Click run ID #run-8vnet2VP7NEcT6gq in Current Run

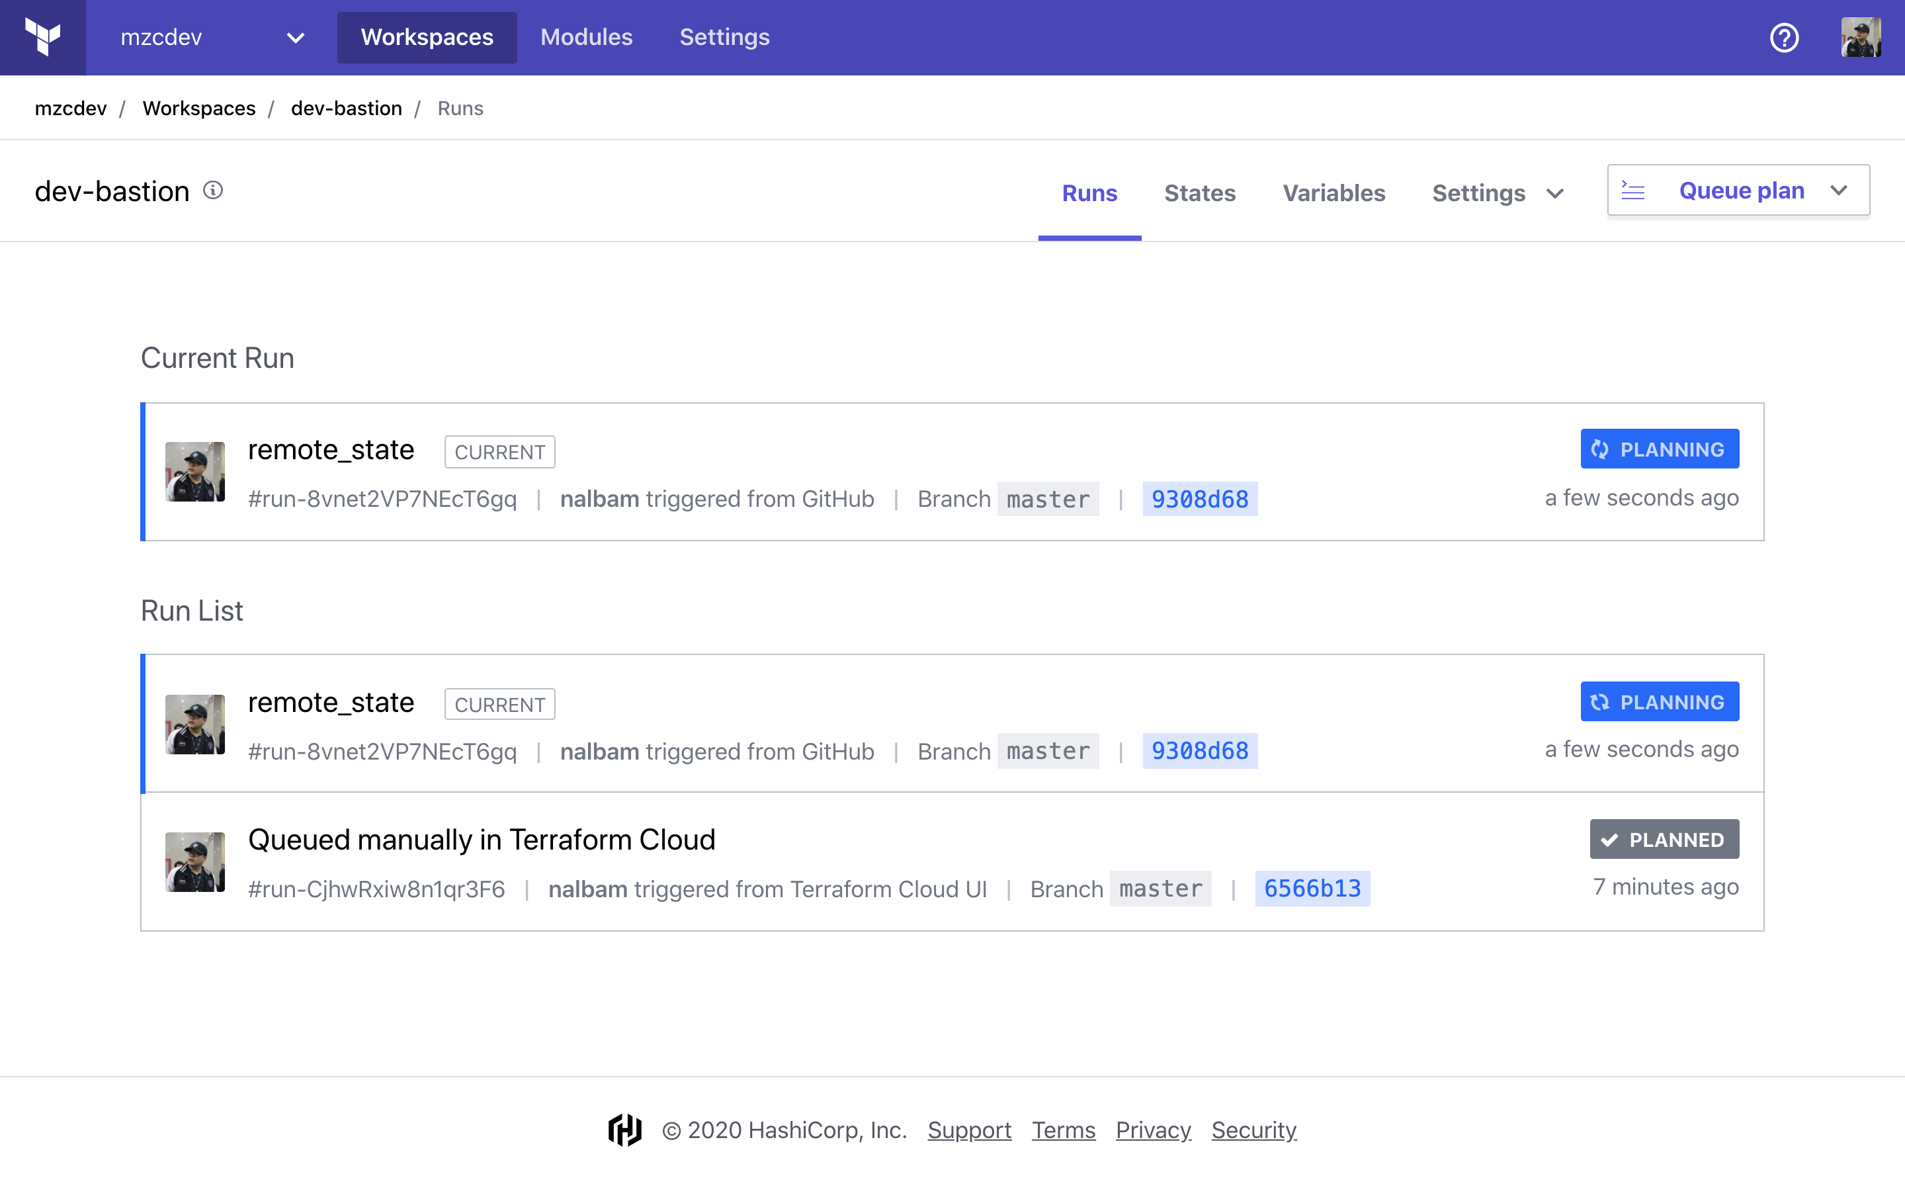[x=382, y=500]
